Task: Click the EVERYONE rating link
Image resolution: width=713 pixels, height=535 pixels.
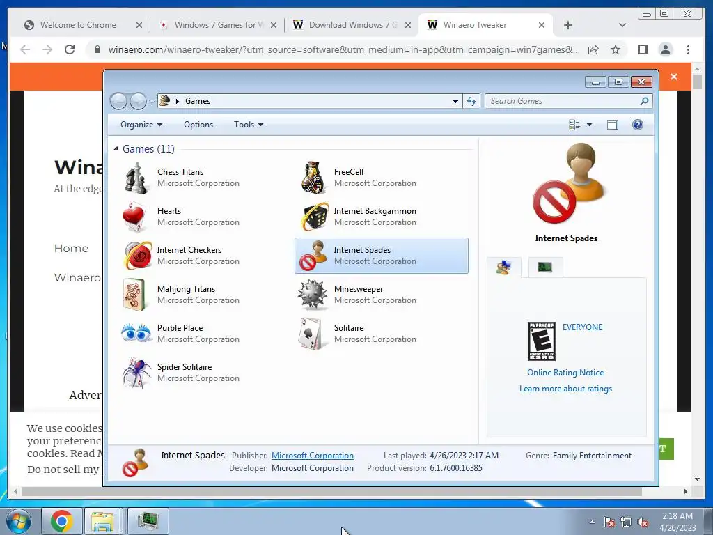Action: [582, 327]
